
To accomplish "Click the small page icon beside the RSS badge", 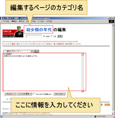I will point(102,105).
